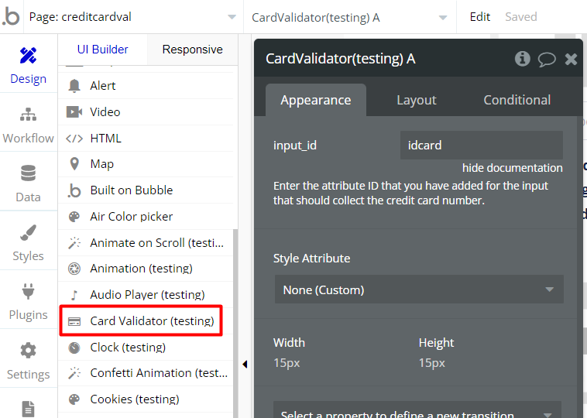This screenshot has width=587, height=418.
Task: Click the input_id field containing idcard
Action: point(481,145)
